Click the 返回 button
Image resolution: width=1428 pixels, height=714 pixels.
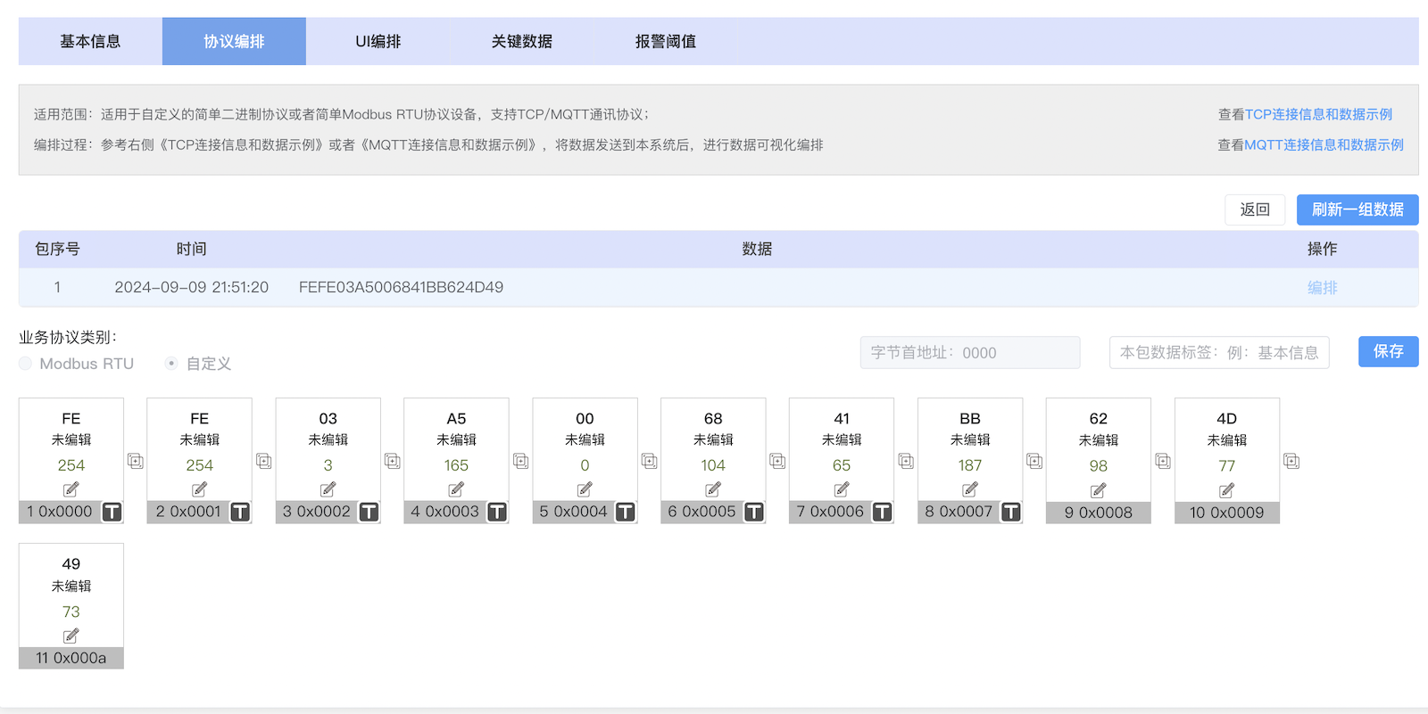1255,209
